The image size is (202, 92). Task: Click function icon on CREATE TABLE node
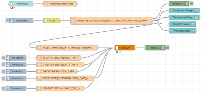pyautogui.click(x=39, y=58)
